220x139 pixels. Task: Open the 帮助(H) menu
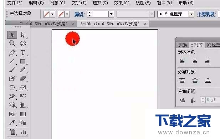(x=186, y=3)
